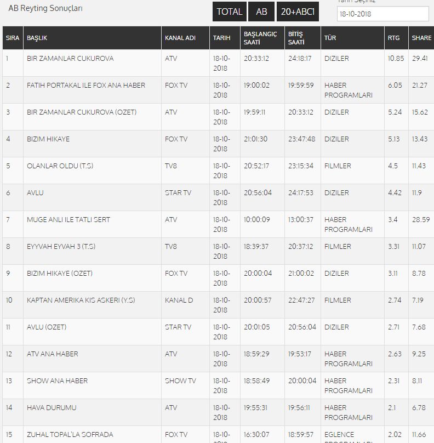Image resolution: width=434 pixels, height=443 pixels.
Task: Click end time 21:00:02
Action: click(301, 273)
